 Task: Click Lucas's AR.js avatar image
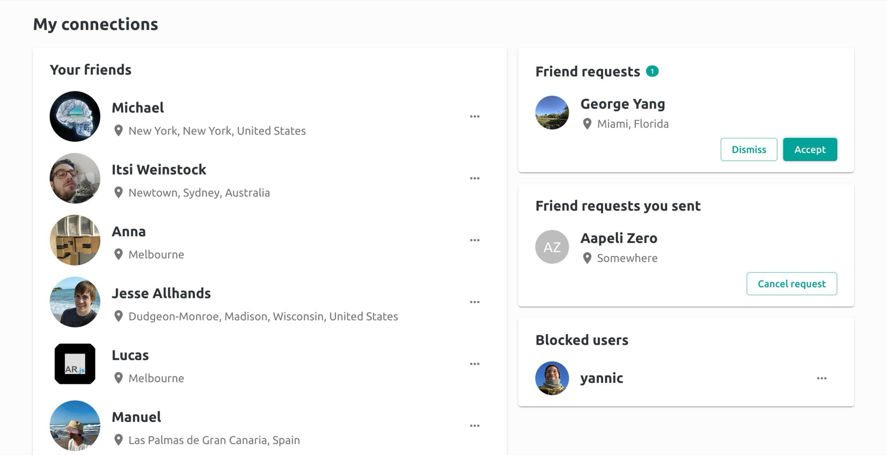pyautogui.click(x=75, y=364)
